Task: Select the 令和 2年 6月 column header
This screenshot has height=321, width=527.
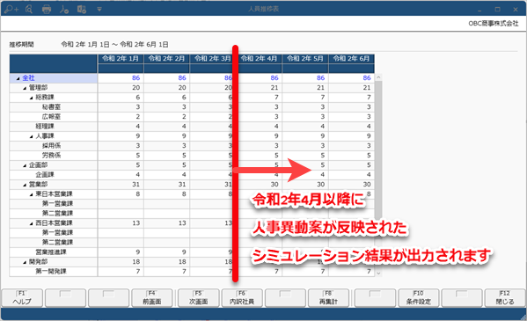Action: coord(351,59)
